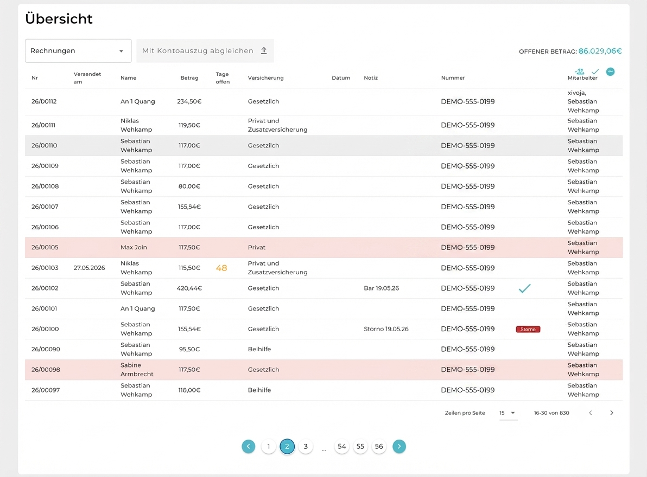The image size is (647, 477).
Task: Select invoice number 26/00107
Action: (x=45, y=207)
